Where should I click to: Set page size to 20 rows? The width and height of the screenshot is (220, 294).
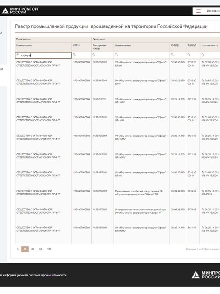tap(33, 249)
